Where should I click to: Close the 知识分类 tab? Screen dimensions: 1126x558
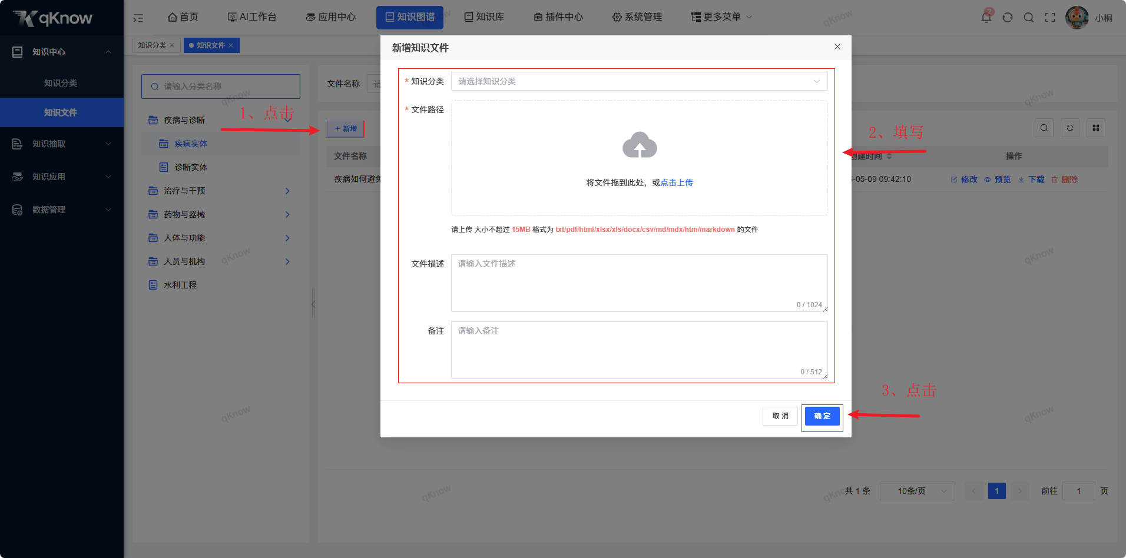172,45
